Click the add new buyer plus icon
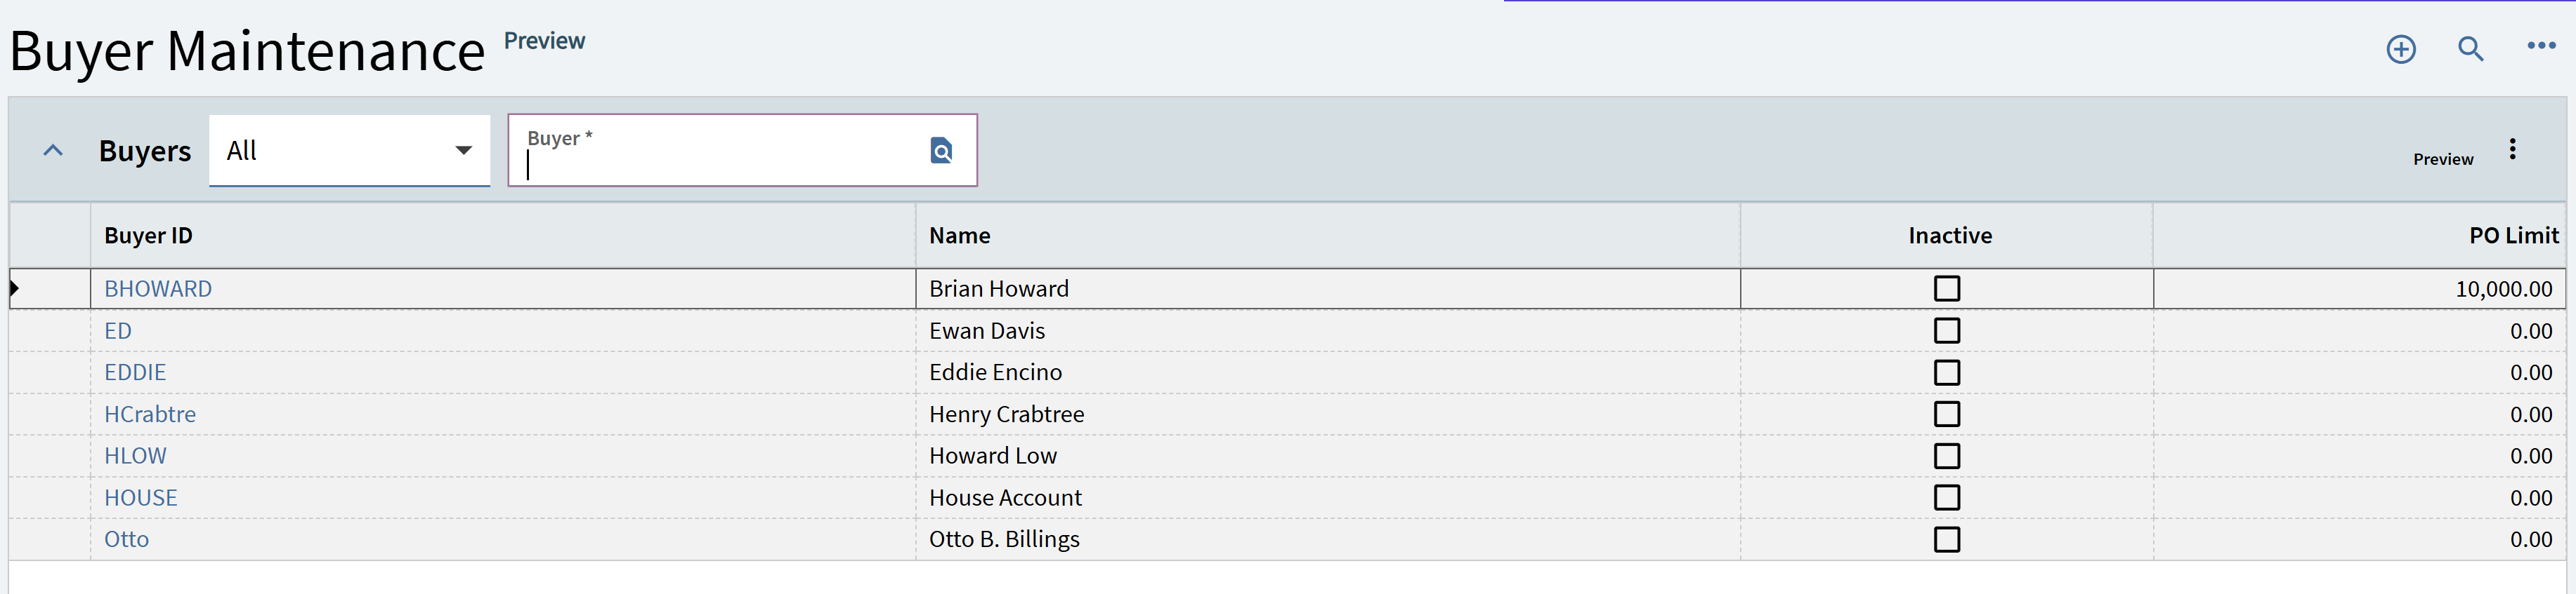 click(2400, 49)
